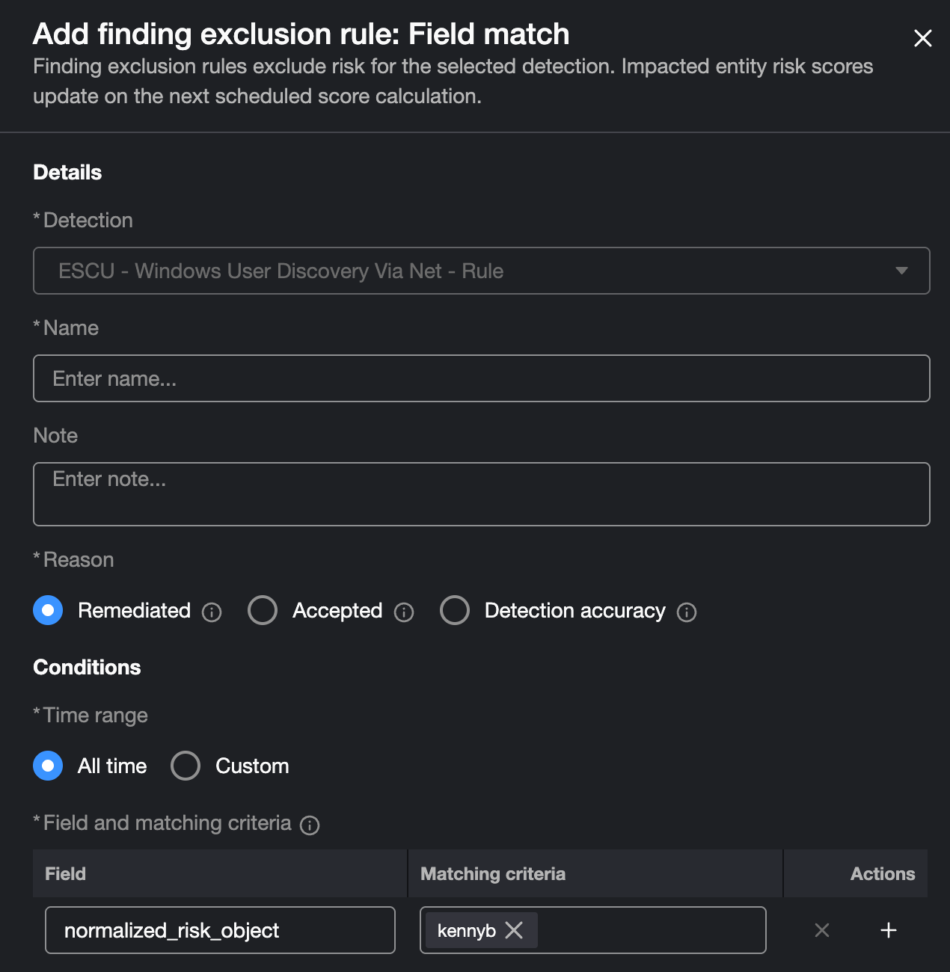Image resolution: width=950 pixels, height=972 pixels.
Task: Close the finding exclusion rule dialog
Action: coord(922,38)
